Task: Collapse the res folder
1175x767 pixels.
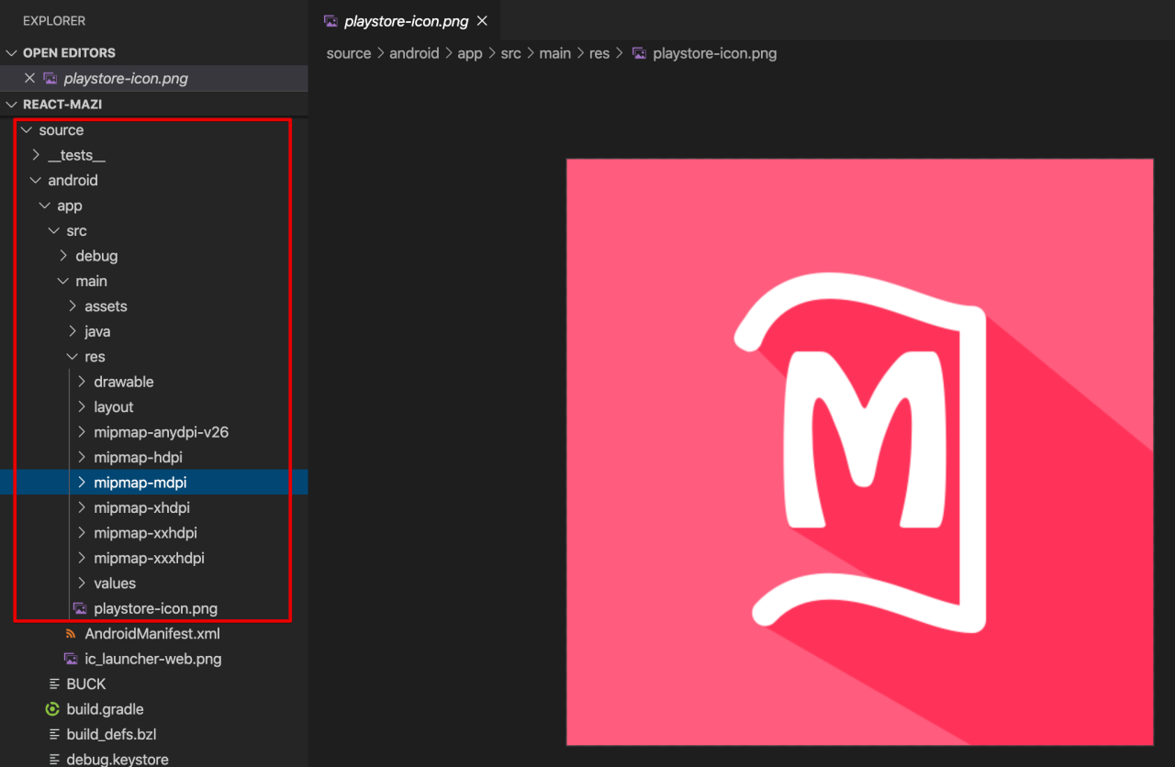Action: coord(73,357)
